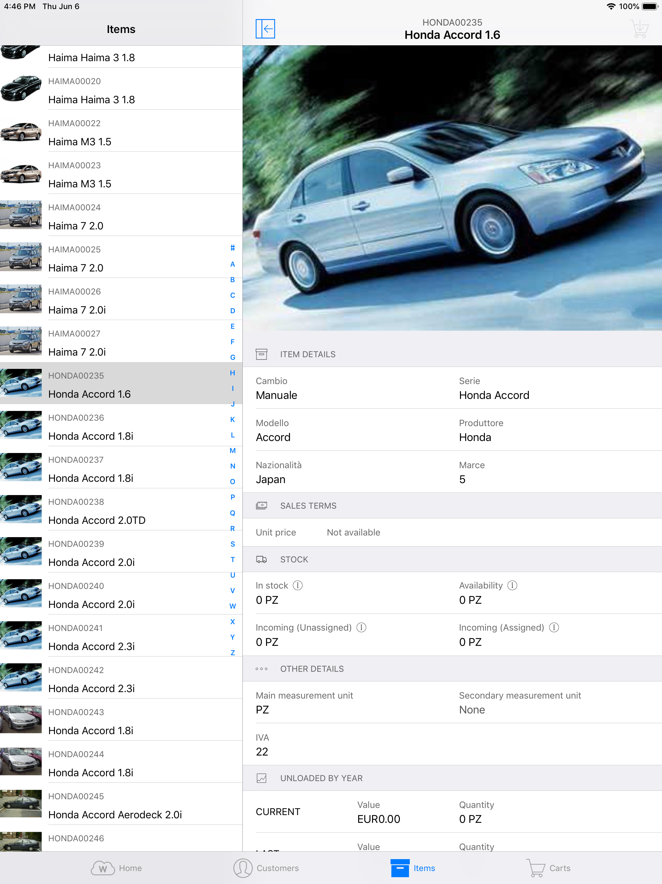
Task: Tap the Unloaded By Year chart icon
Action: coord(262,778)
